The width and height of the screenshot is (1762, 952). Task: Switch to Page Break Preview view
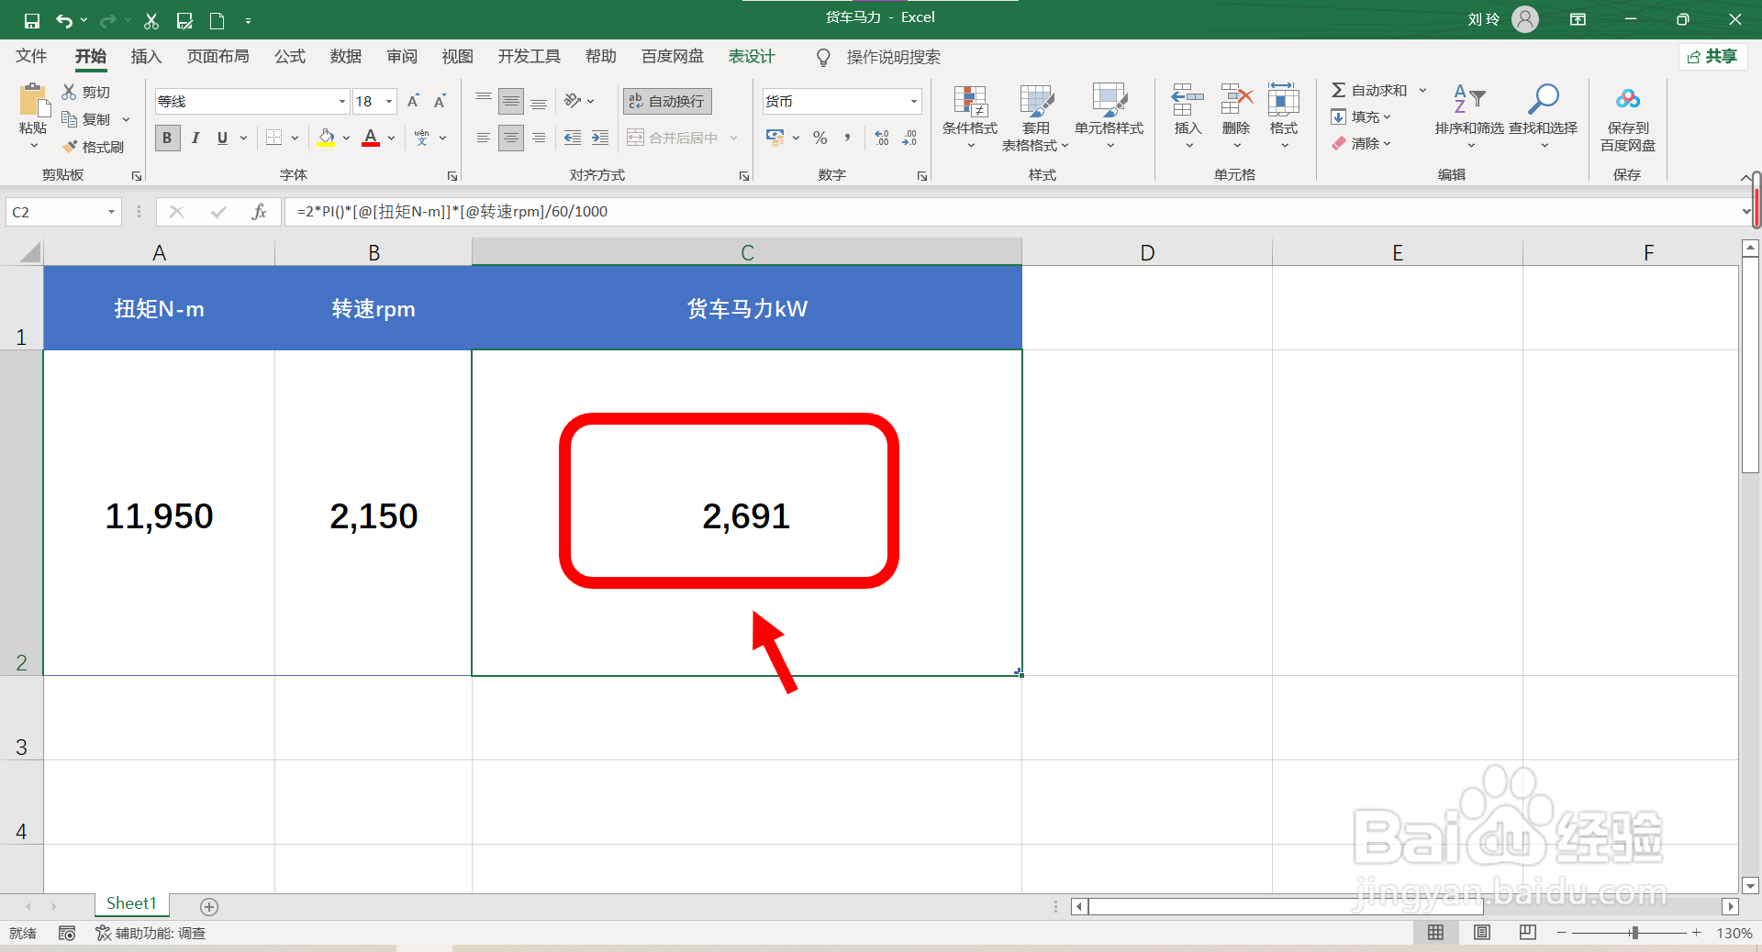point(1527,932)
